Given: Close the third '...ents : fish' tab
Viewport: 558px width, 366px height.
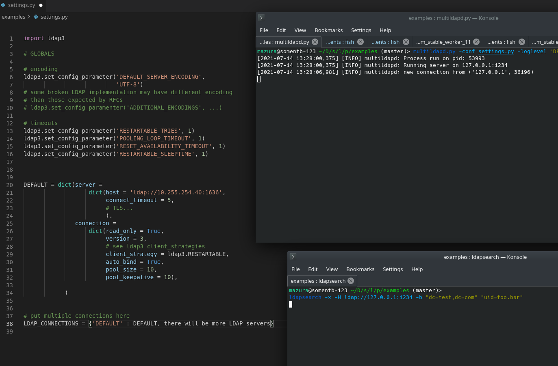Looking at the screenshot, I should click(522, 42).
